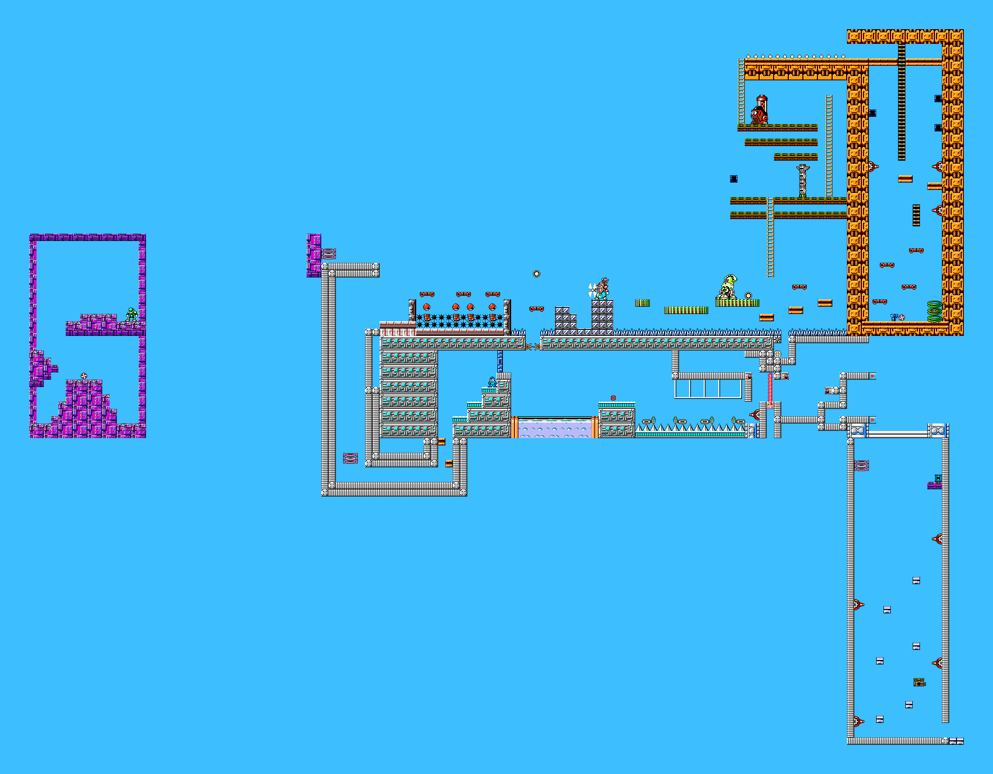Select the red steam locomotive enemy
993x774 pixels.
click(760, 110)
